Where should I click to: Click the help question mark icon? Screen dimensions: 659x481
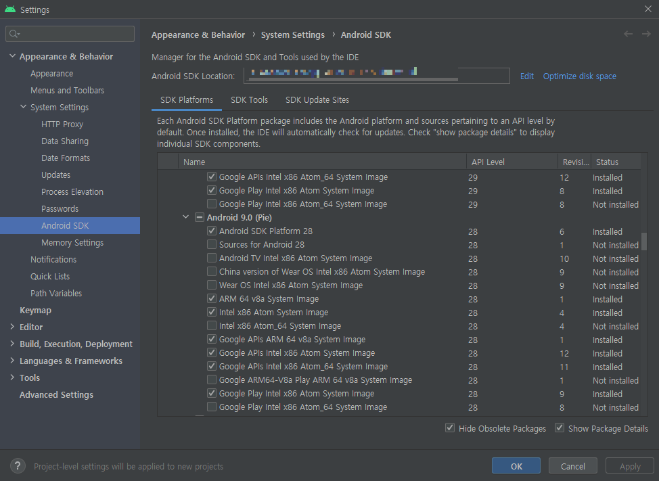[17, 466]
